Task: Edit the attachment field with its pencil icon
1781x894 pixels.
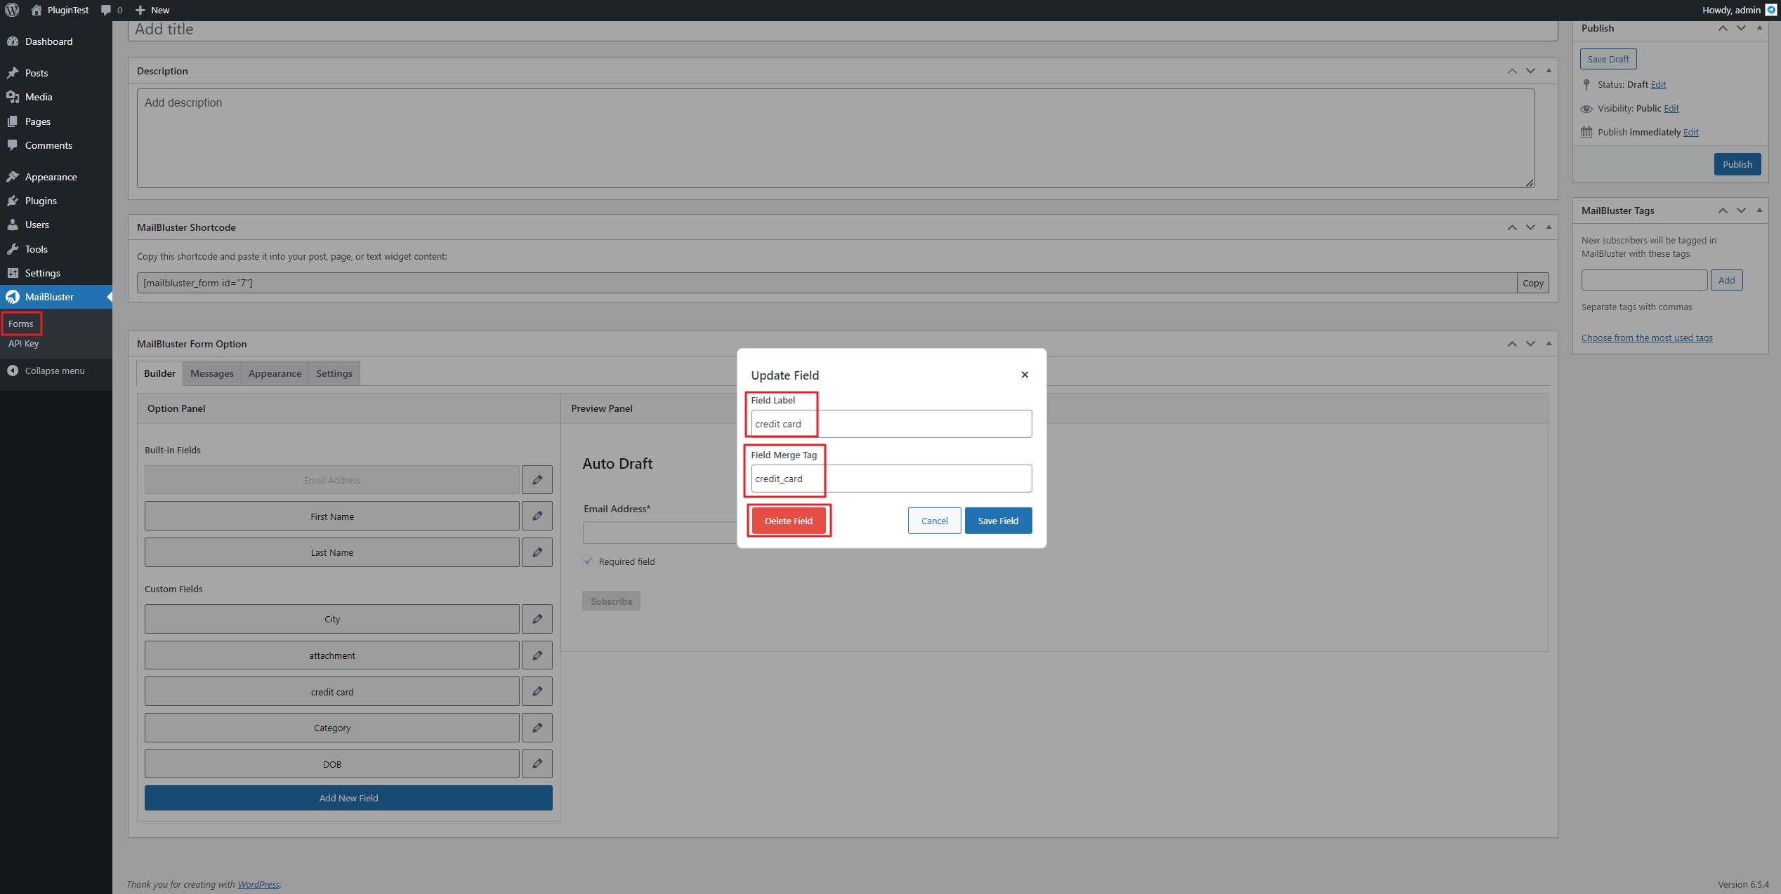Action: coord(537,655)
